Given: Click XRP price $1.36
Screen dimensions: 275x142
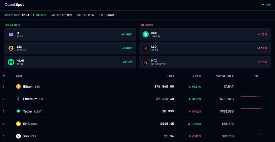Looking at the screenshot, I should pyautogui.click(x=169, y=136).
